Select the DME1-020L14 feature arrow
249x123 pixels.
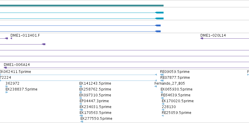(202, 38)
